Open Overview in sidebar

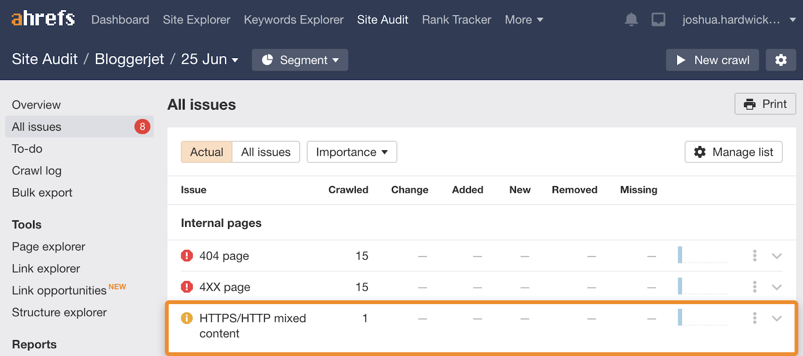coord(36,105)
